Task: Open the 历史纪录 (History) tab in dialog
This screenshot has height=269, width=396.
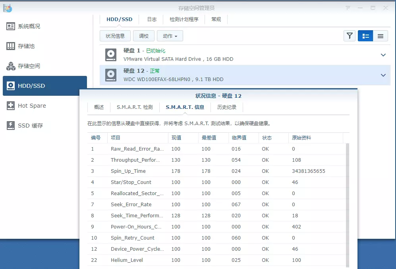Action: (x=226, y=107)
